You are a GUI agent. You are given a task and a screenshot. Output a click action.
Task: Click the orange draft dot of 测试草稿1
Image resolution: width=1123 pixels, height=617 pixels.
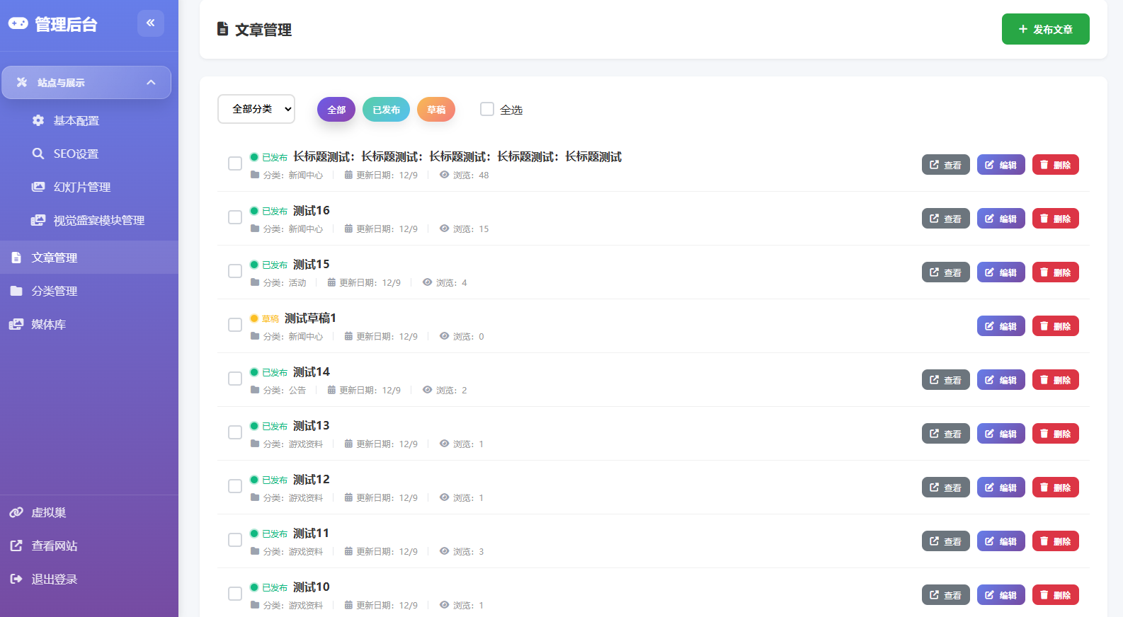pos(254,318)
